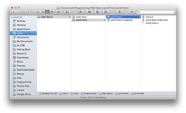This screenshot has height=113, width=186.
Task: Expand ObjC Basics via its column arrow
Action: tap(70, 17)
